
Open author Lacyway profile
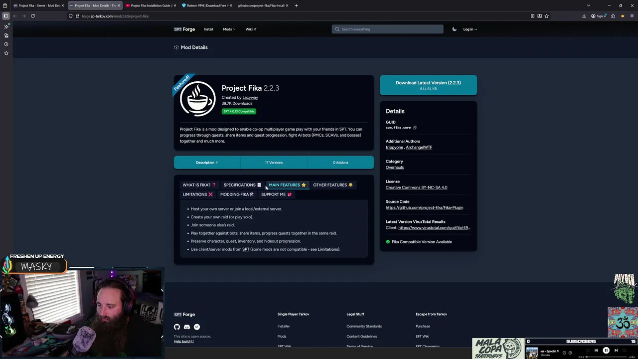pos(250,97)
